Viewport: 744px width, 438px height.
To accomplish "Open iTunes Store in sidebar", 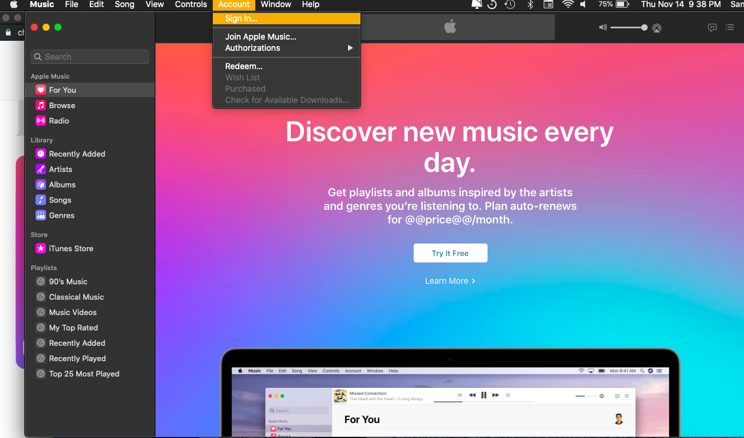I will click(x=90, y=248).
